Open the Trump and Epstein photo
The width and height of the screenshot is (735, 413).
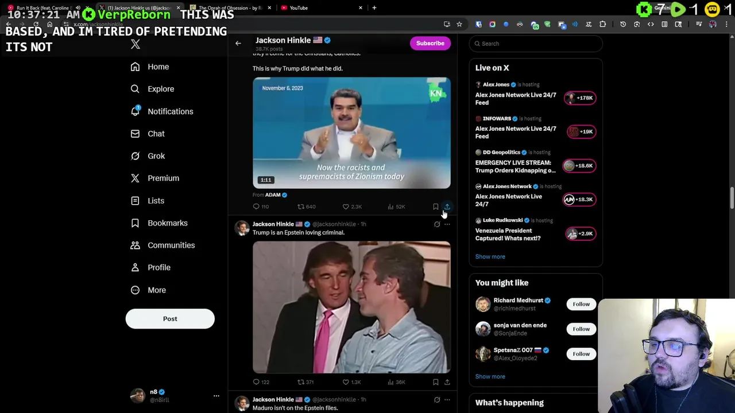coord(351,307)
